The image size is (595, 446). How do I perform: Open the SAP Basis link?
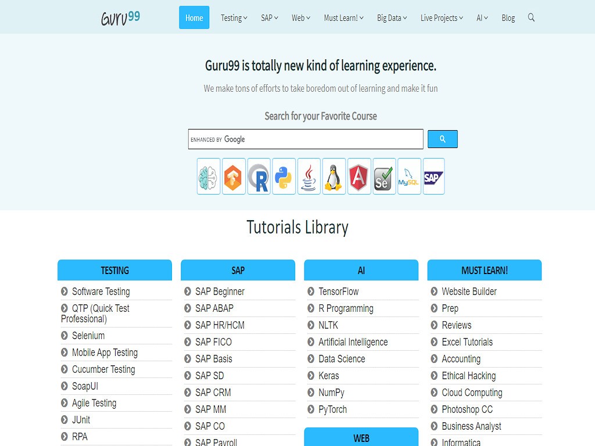[x=214, y=359]
